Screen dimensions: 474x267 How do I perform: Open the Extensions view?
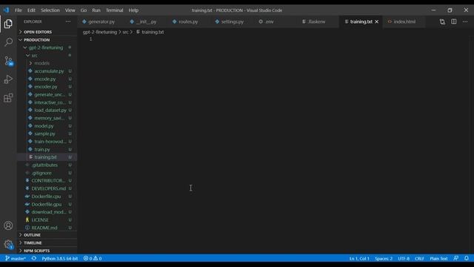tap(8, 98)
